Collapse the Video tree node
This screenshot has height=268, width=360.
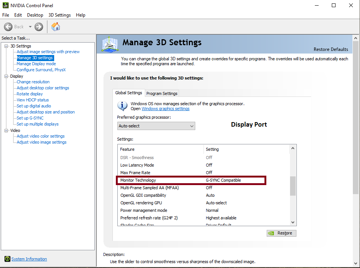click(6, 130)
